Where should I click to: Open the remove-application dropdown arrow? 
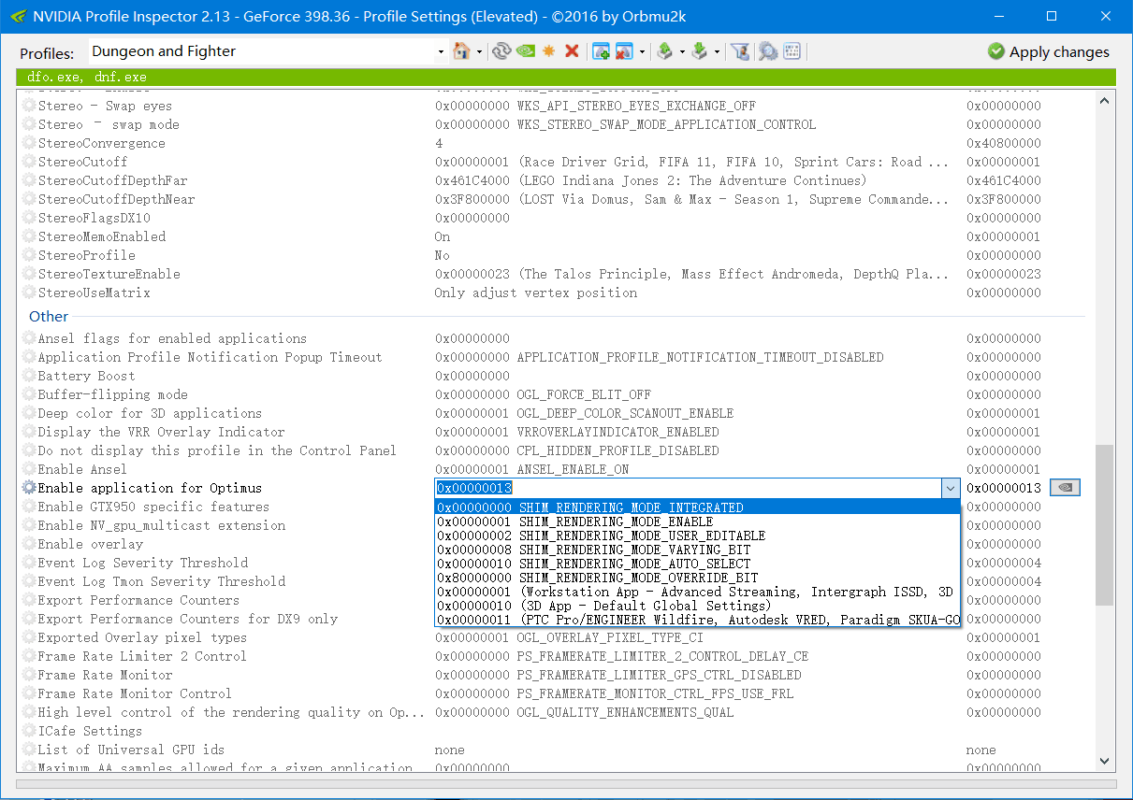(x=642, y=51)
